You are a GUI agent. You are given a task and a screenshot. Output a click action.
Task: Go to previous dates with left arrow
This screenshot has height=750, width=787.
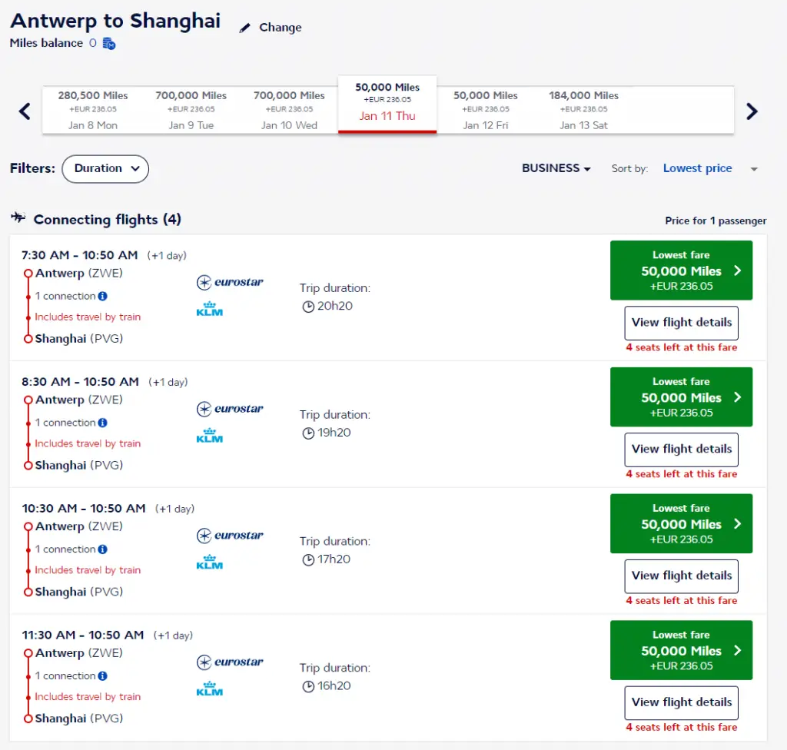25,111
